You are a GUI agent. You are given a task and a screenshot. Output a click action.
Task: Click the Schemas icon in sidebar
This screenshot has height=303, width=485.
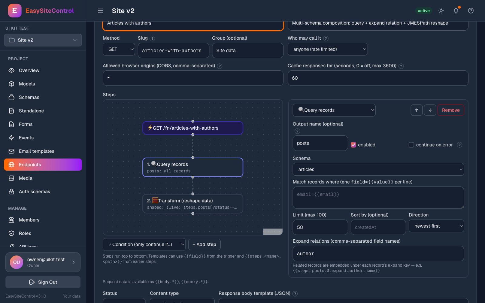click(x=12, y=97)
